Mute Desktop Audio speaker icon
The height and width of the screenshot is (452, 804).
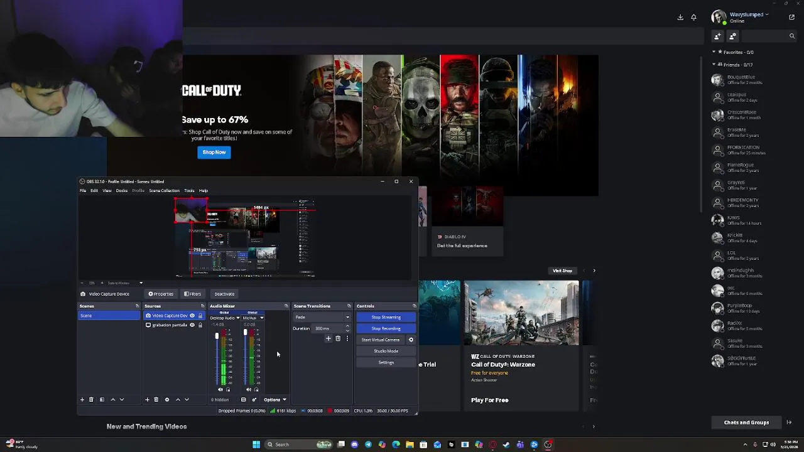pyautogui.click(x=220, y=390)
